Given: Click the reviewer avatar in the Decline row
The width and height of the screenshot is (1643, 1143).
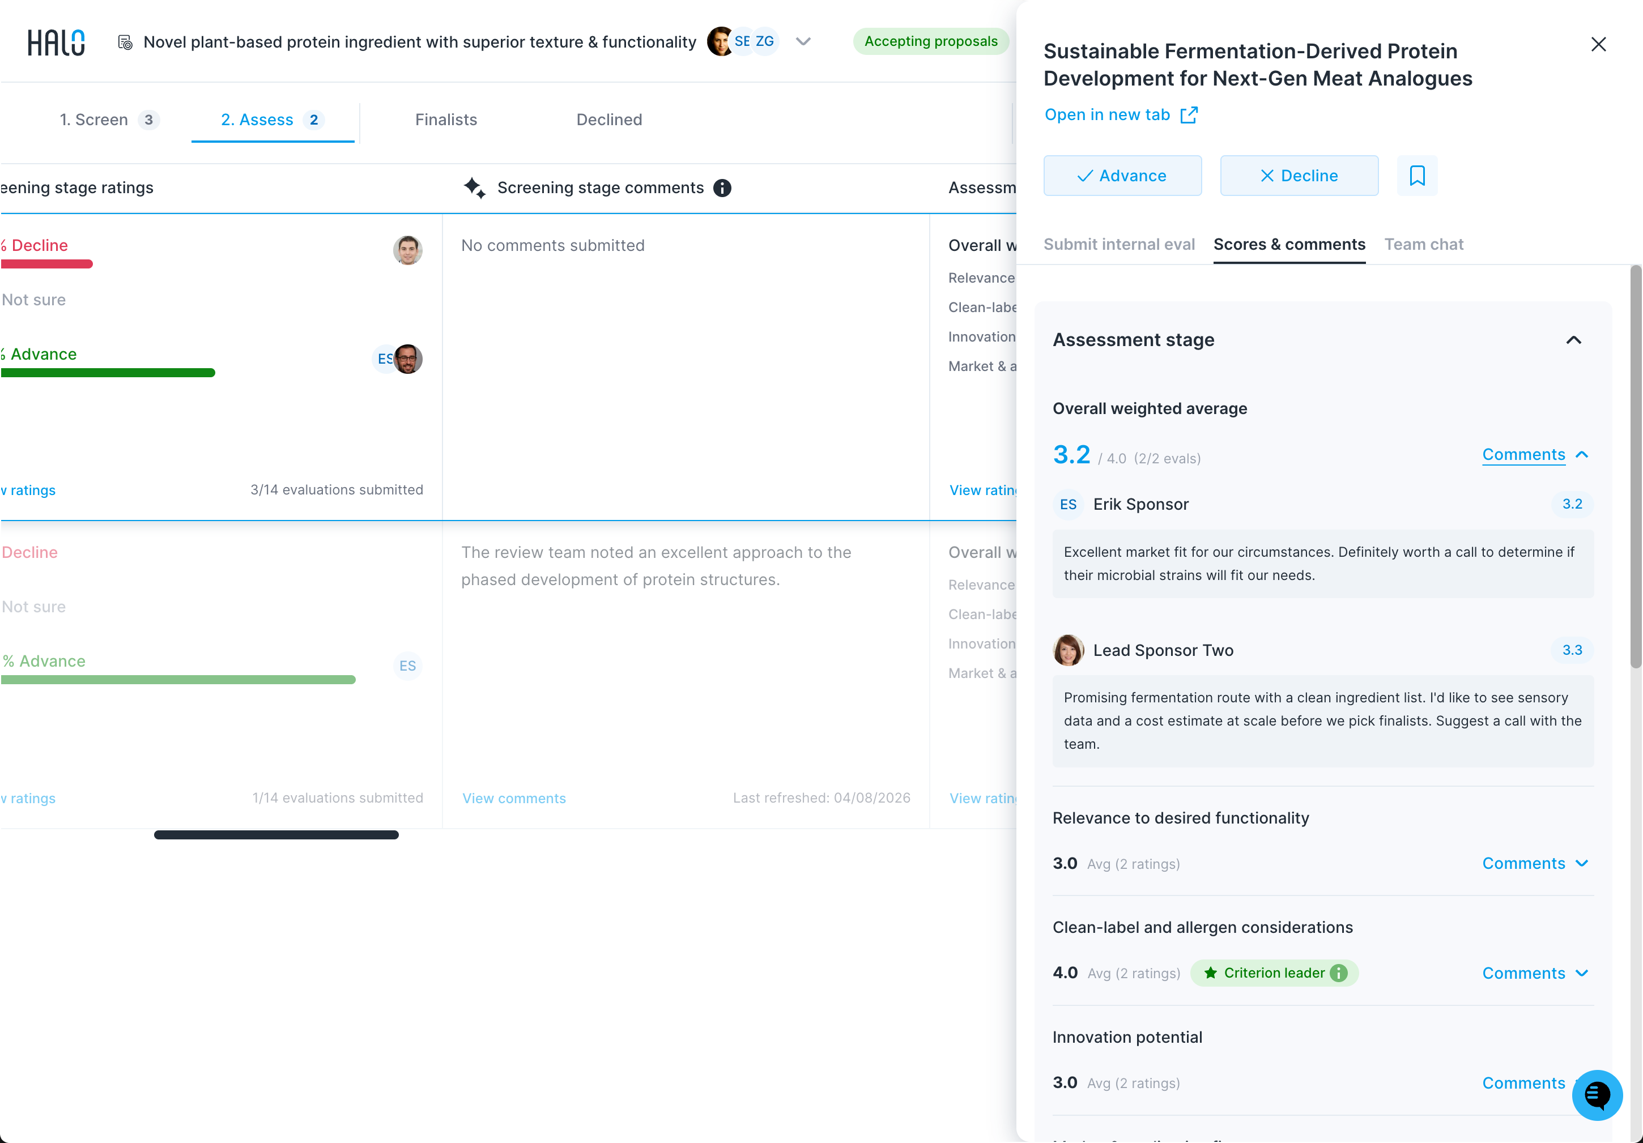Looking at the screenshot, I should click(407, 250).
